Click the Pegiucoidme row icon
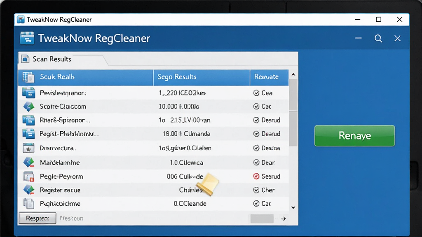Screen dimensions: 422x237 tap(28, 204)
